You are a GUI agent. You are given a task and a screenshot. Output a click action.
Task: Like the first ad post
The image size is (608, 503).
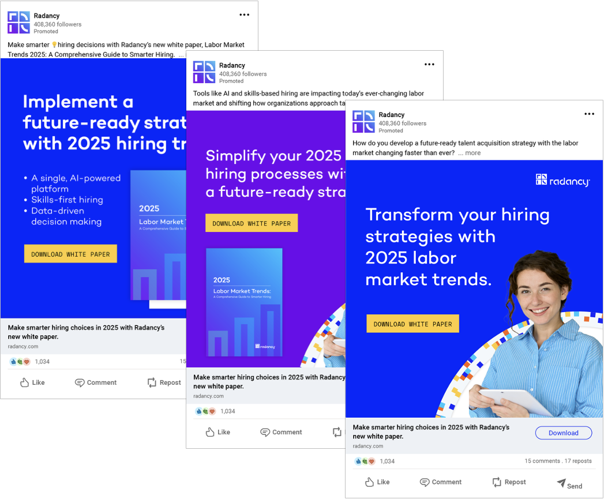(32, 382)
